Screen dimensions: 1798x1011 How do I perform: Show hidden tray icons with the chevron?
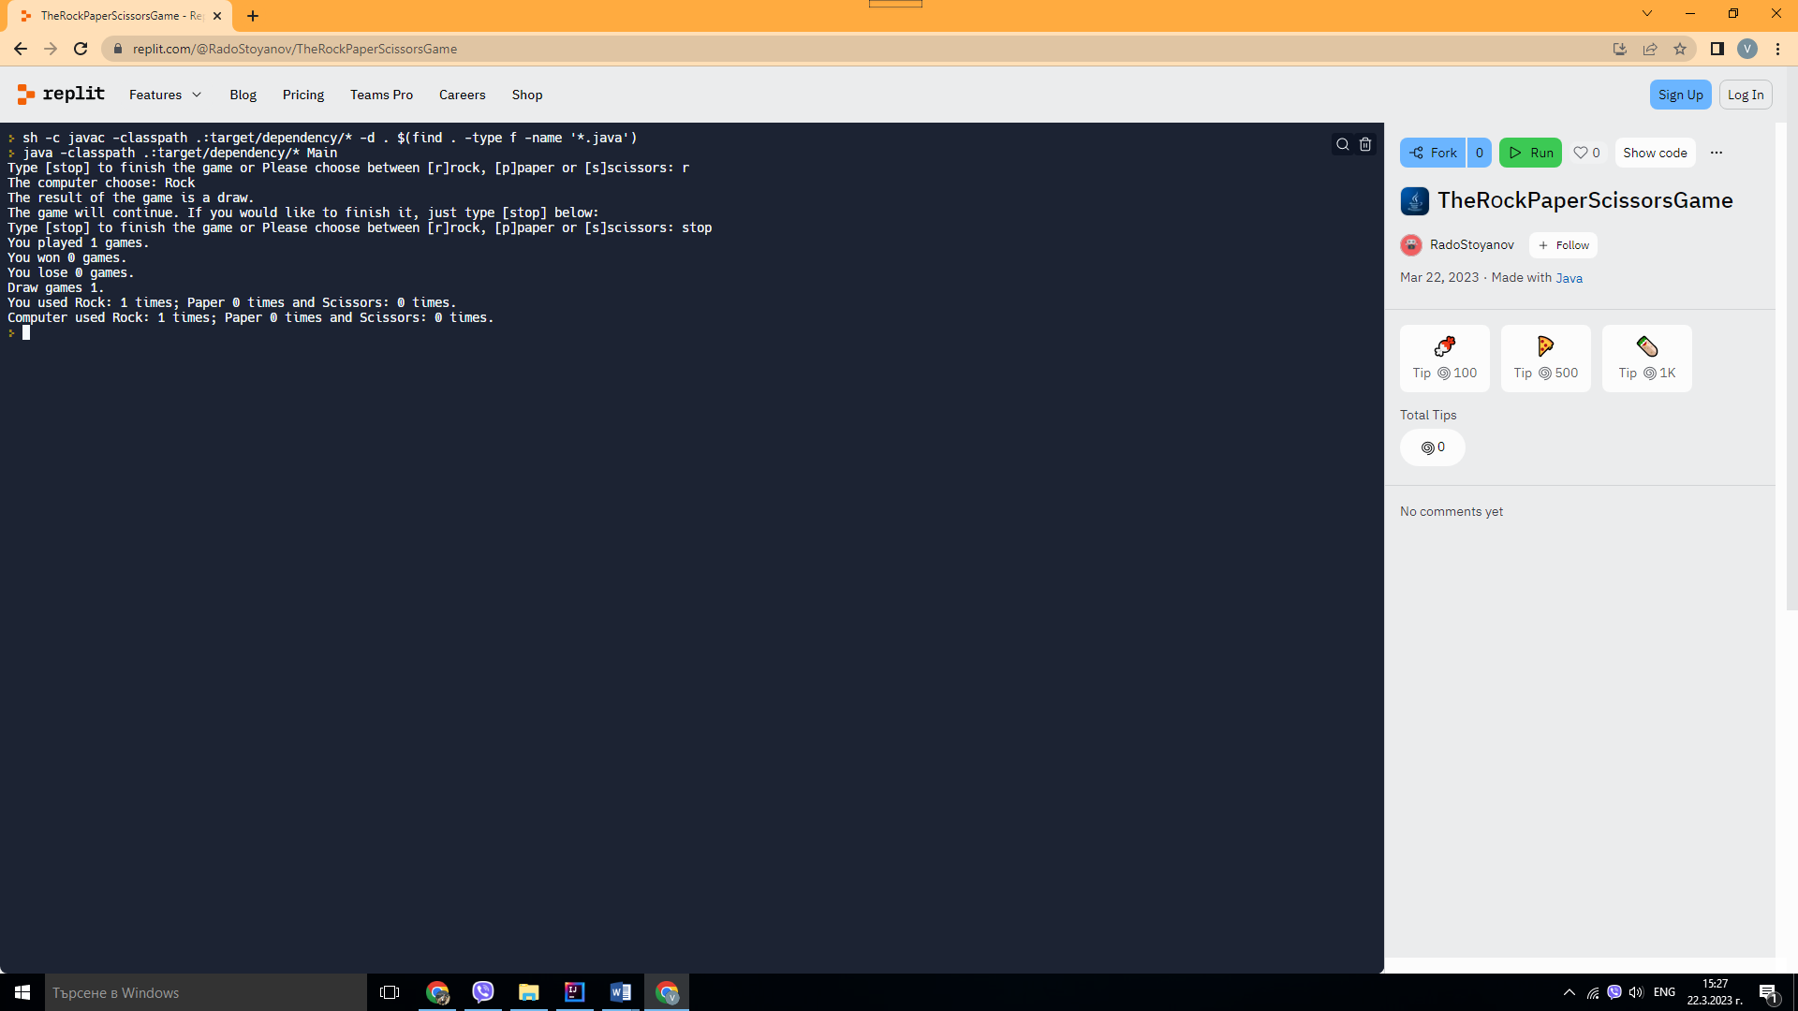click(1569, 992)
